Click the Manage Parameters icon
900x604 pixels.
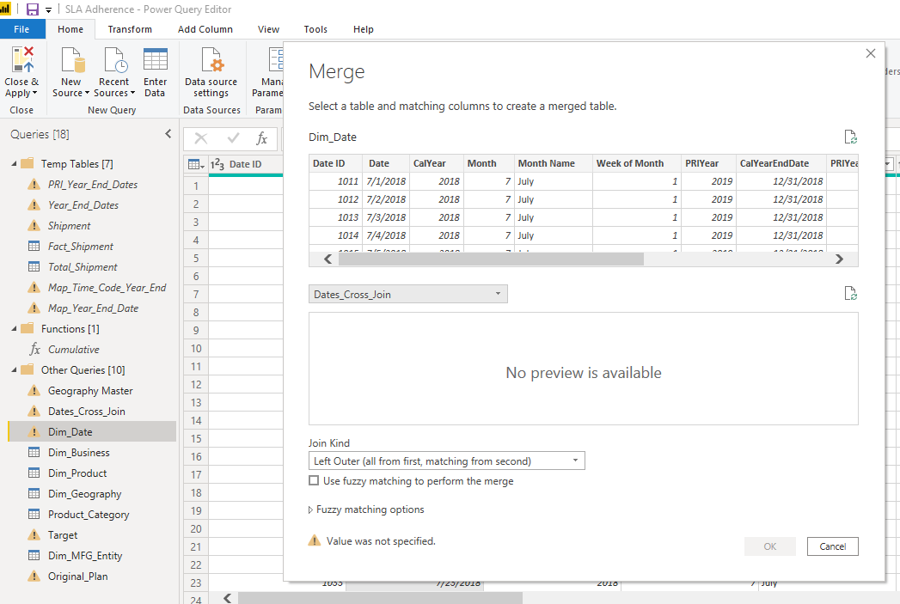277,60
